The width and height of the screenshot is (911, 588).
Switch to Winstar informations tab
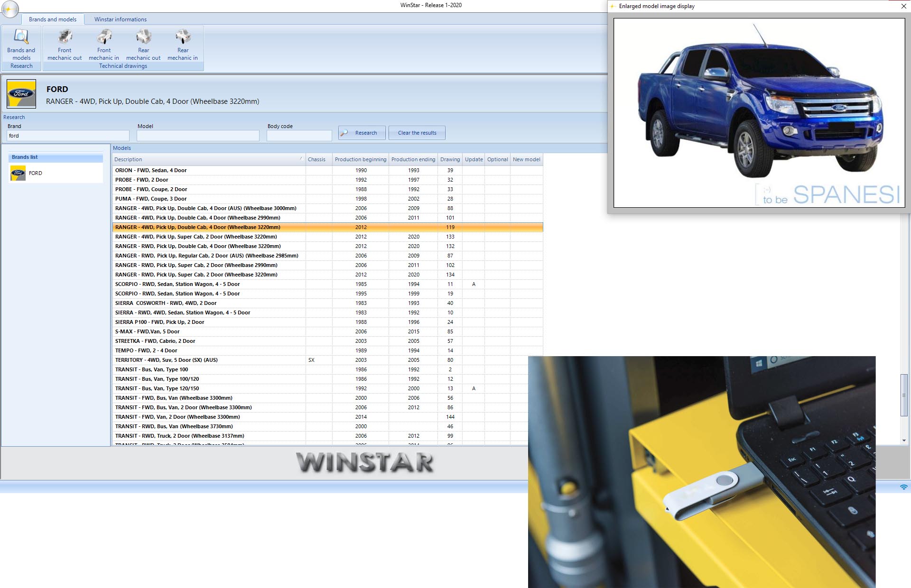121,19
